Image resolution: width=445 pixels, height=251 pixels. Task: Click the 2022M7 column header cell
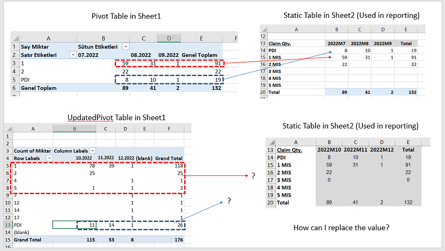coord(337,43)
